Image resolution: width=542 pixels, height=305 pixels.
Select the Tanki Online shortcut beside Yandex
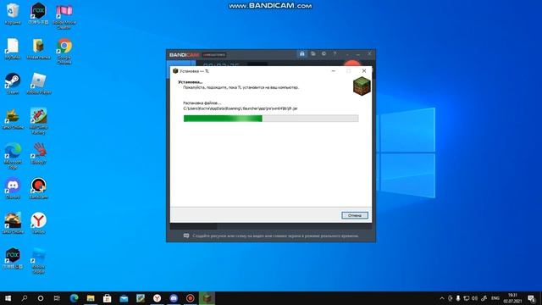pos(13,223)
